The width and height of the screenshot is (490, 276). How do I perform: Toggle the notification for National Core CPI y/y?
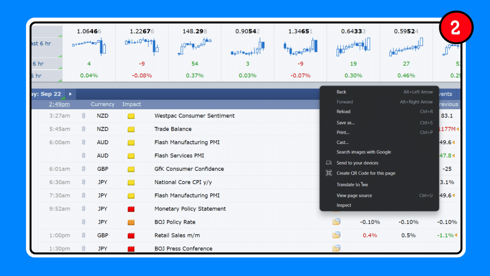83,182
